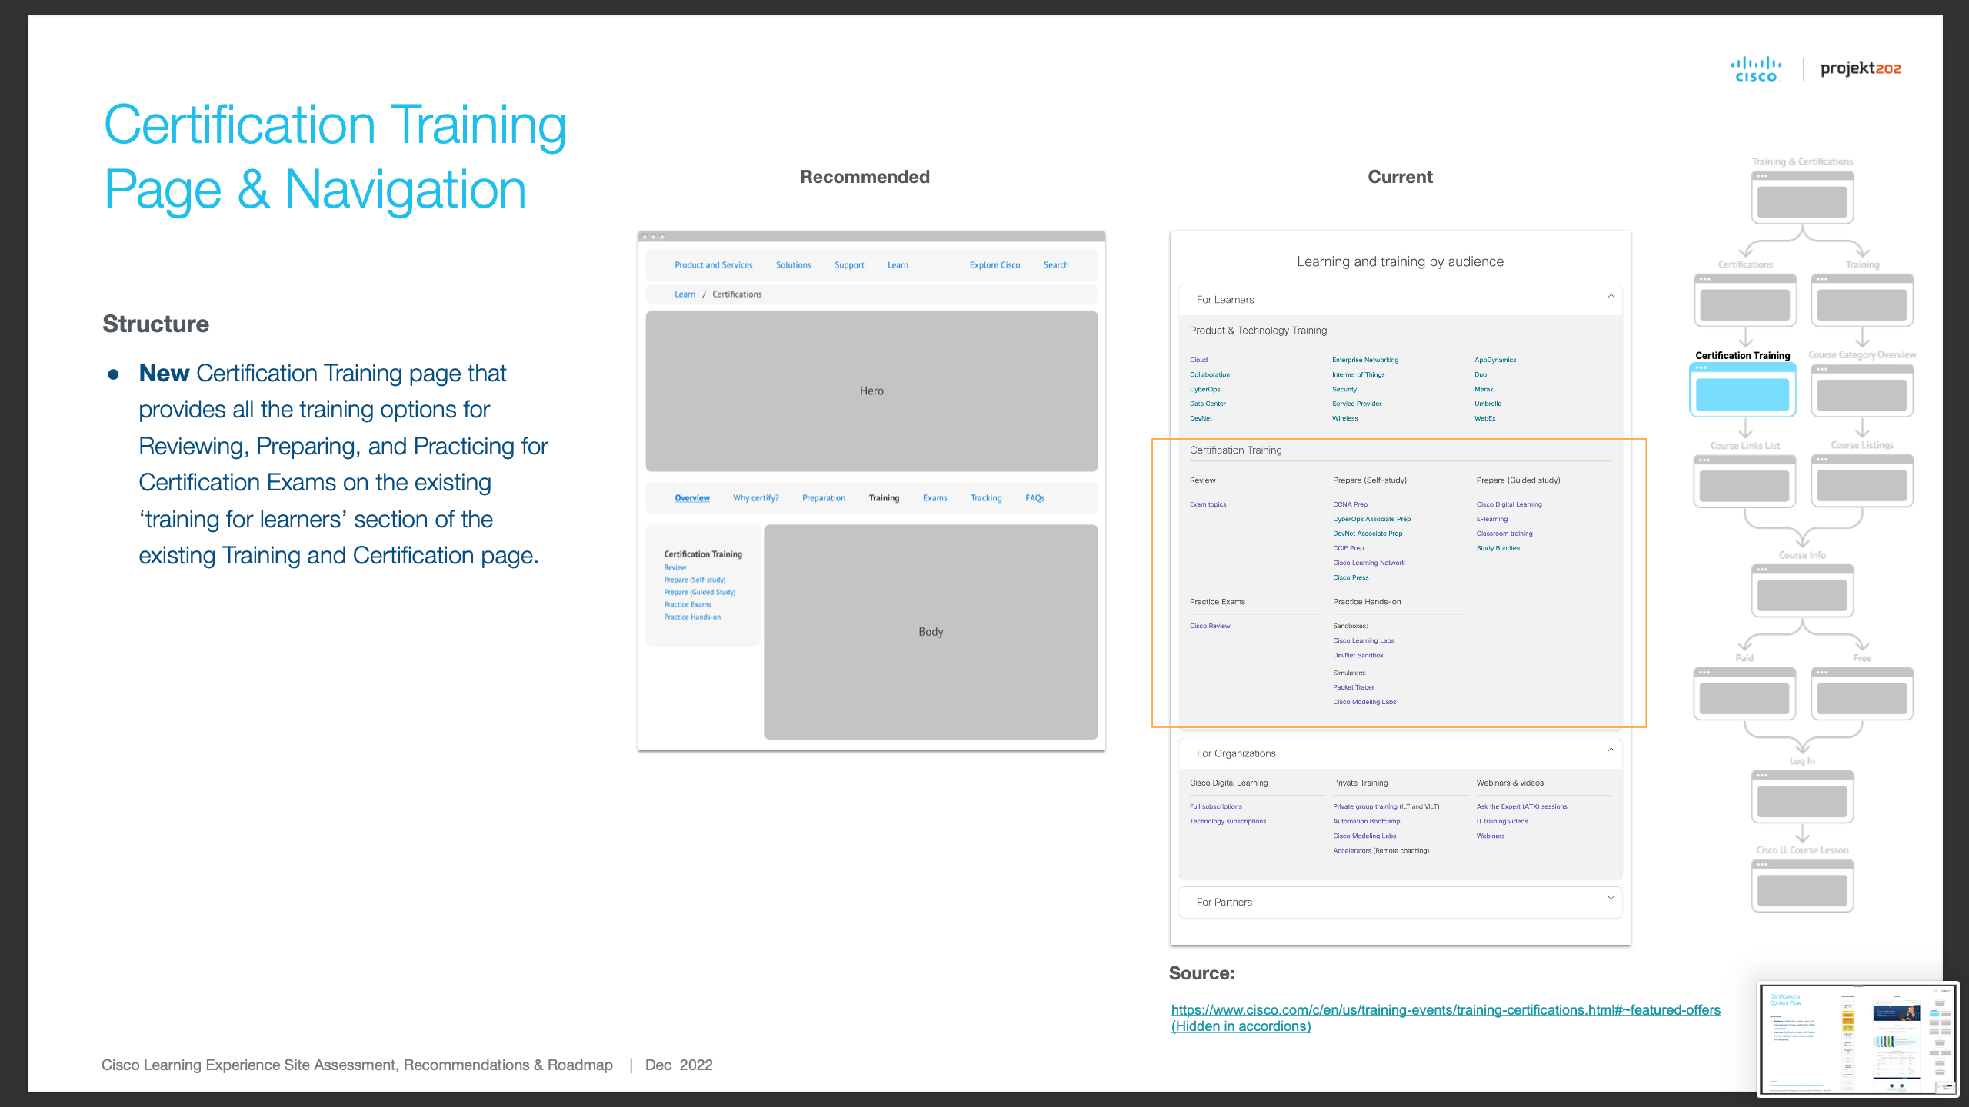Image resolution: width=1969 pixels, height=1107 pixels.
Task: Click the projekt202 logo
Action: coord(1861,68)
